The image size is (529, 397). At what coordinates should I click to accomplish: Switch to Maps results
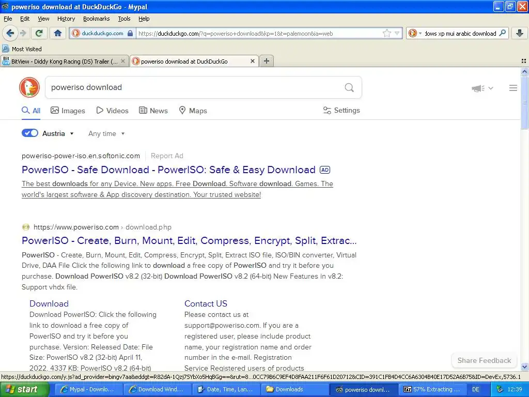tap(193, 111)
